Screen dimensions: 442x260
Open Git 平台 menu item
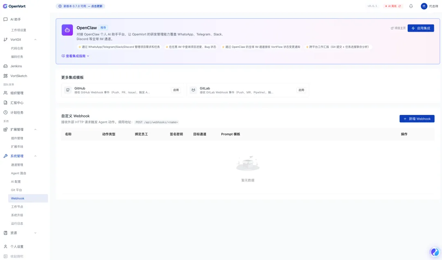(16, 190)
